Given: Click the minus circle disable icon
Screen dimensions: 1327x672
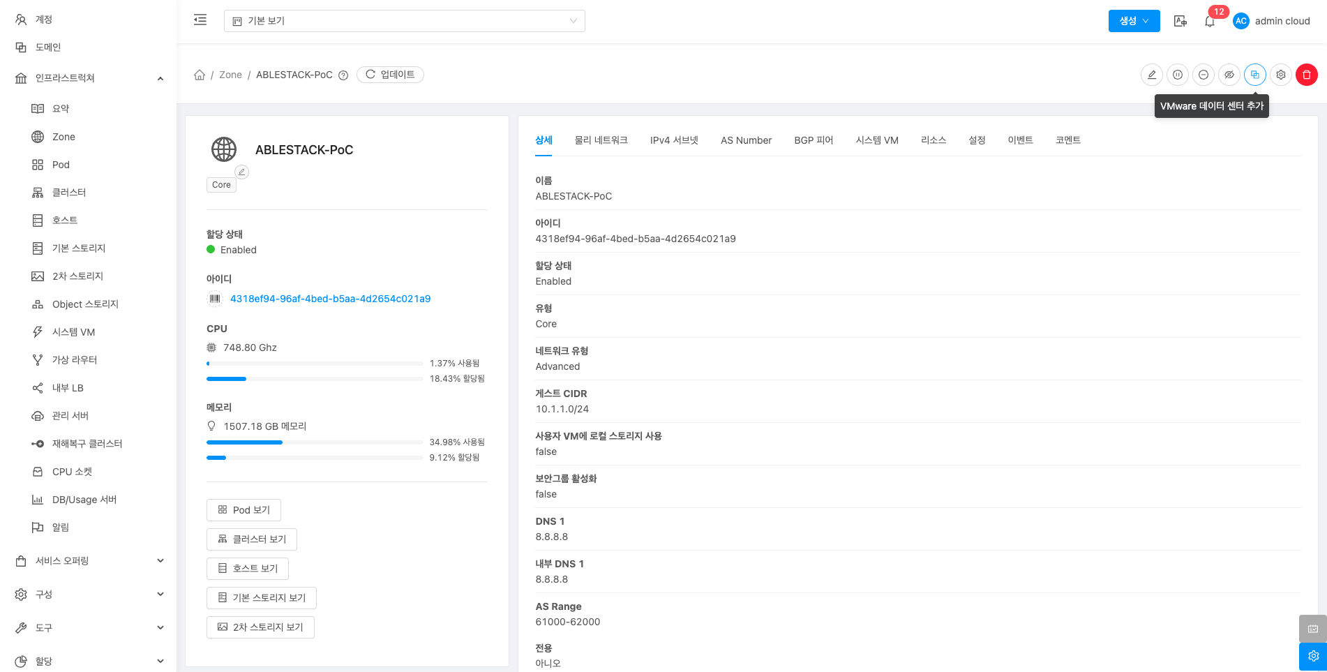Looking at the screenshot, I should pos(1204,75).
